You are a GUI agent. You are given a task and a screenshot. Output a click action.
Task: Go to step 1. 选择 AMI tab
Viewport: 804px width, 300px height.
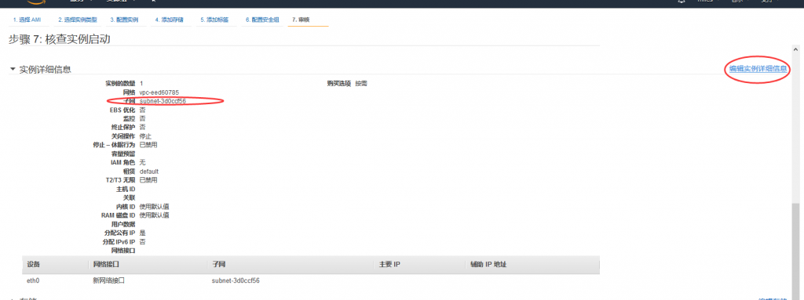tap(27, 20)
